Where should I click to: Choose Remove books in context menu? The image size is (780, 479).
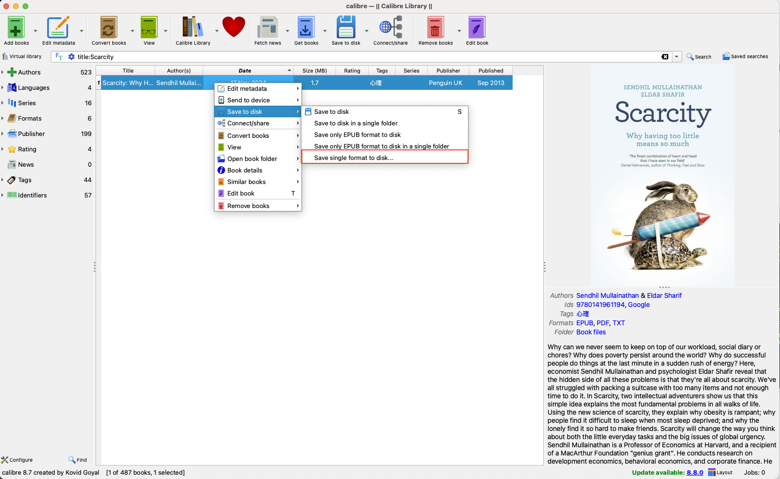258,206
